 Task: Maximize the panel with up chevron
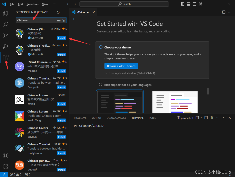point(224,118)
